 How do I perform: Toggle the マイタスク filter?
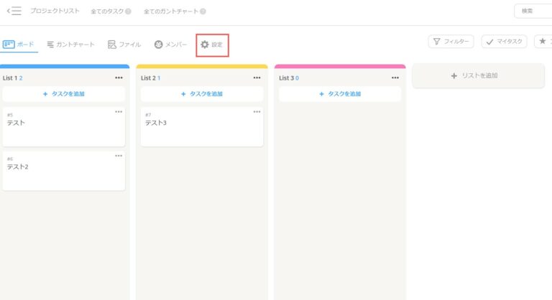tap(504, 42)
